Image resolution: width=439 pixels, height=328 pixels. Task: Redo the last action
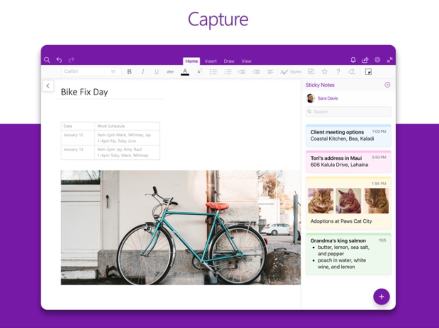click(71, 60)
